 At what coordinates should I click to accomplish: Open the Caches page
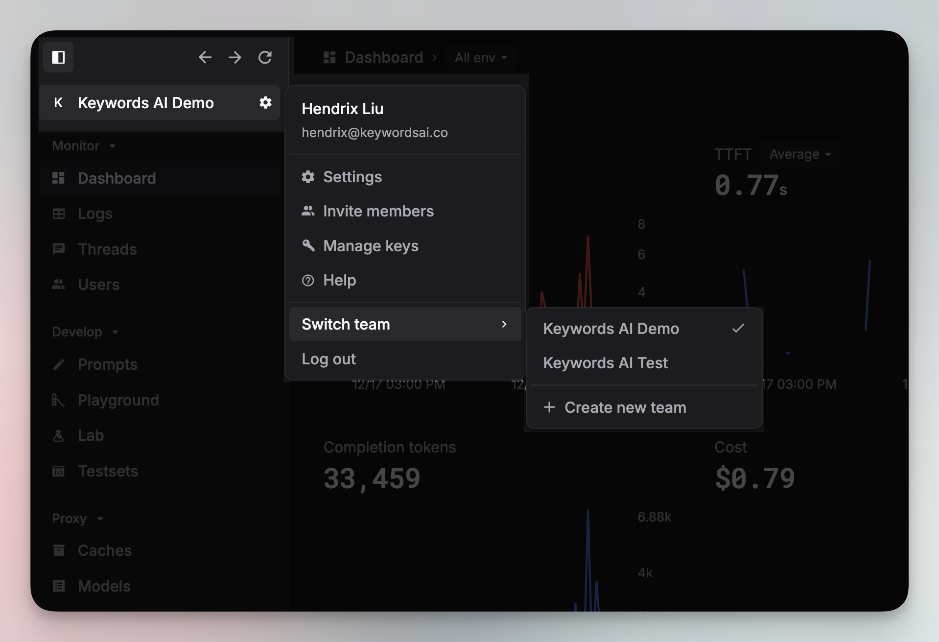click(160, 550)
